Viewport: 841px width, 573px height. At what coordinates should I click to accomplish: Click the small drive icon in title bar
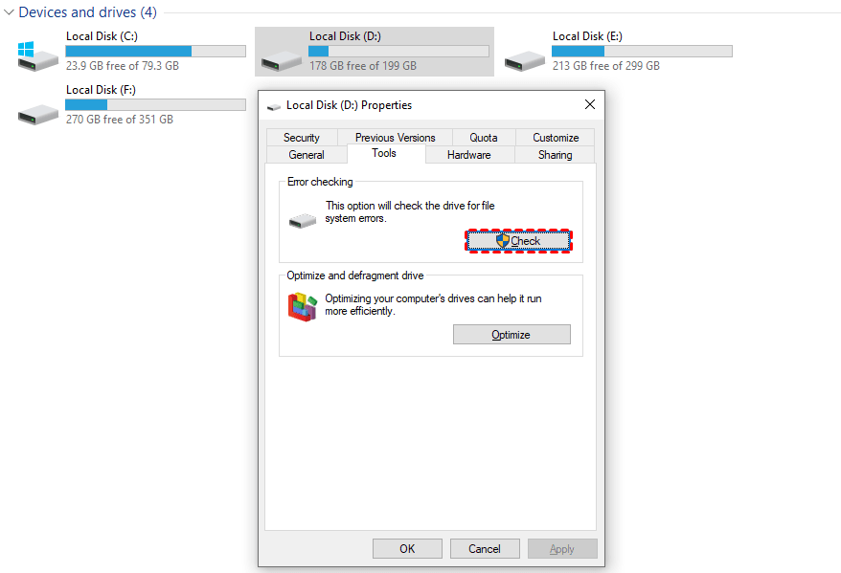pos(274,106)
